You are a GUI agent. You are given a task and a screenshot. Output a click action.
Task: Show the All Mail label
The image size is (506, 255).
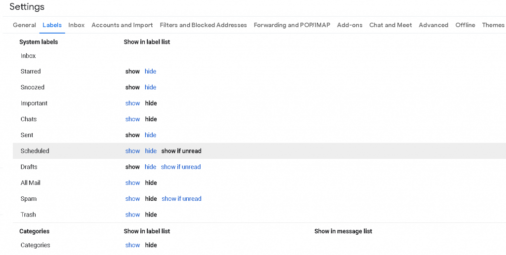click(132, 183)
